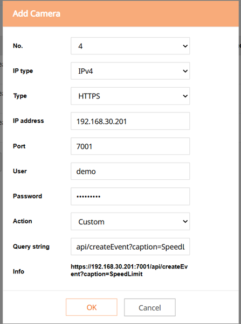Open the Type dropdown showing HTTPS
Screen dimensions: 241x324
pos(130,96)
